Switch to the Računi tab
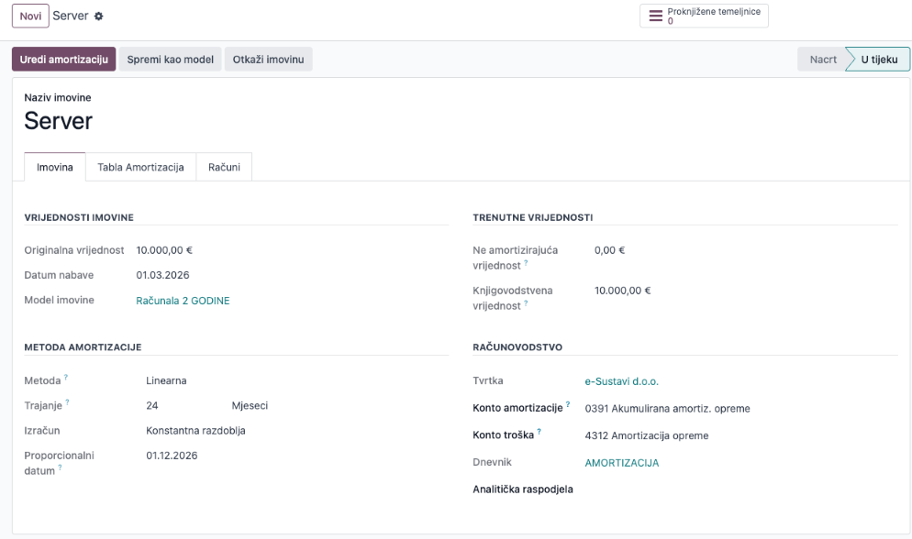 coord(224,167)
